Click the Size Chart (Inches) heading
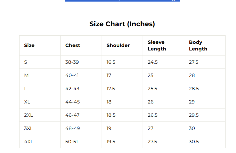 coord(122,24)
